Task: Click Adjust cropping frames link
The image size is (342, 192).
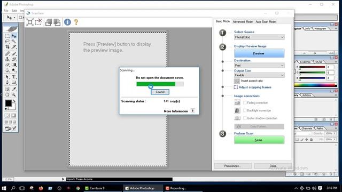Action: (255, 87)
